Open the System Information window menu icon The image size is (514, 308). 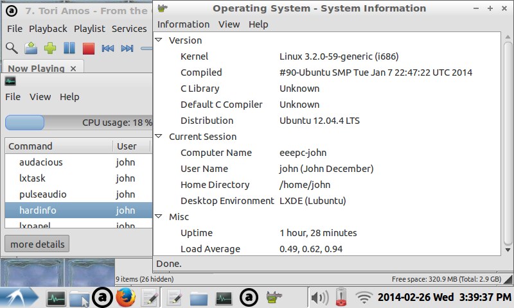pyautogui.click(x=163, y=8)
